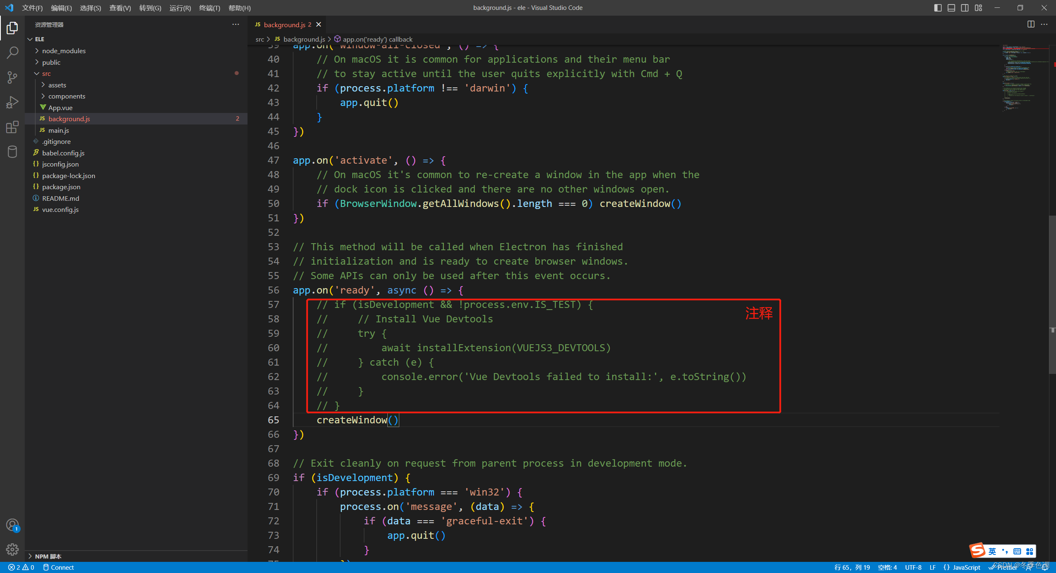Viewport: 1056px width, 573px height.
Task: Open the 查看(V) menu
Action: click(x=120, y=8)
